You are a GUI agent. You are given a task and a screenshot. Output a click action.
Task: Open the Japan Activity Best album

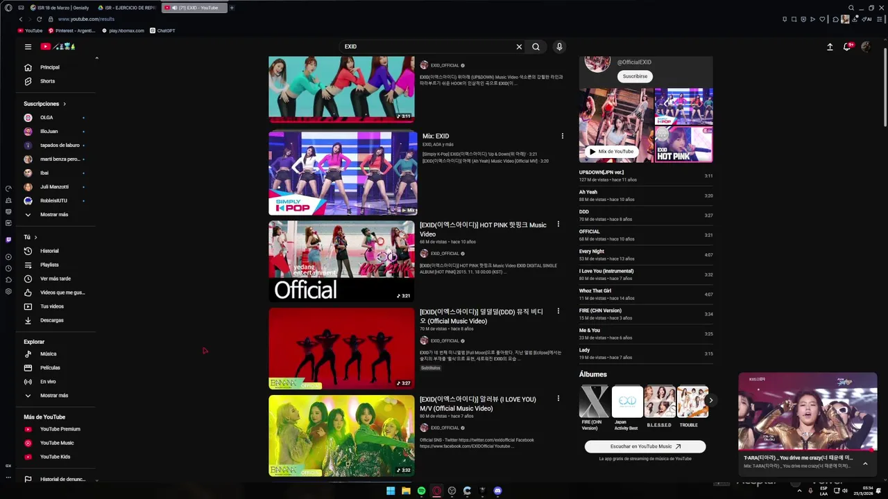[626, 408]
